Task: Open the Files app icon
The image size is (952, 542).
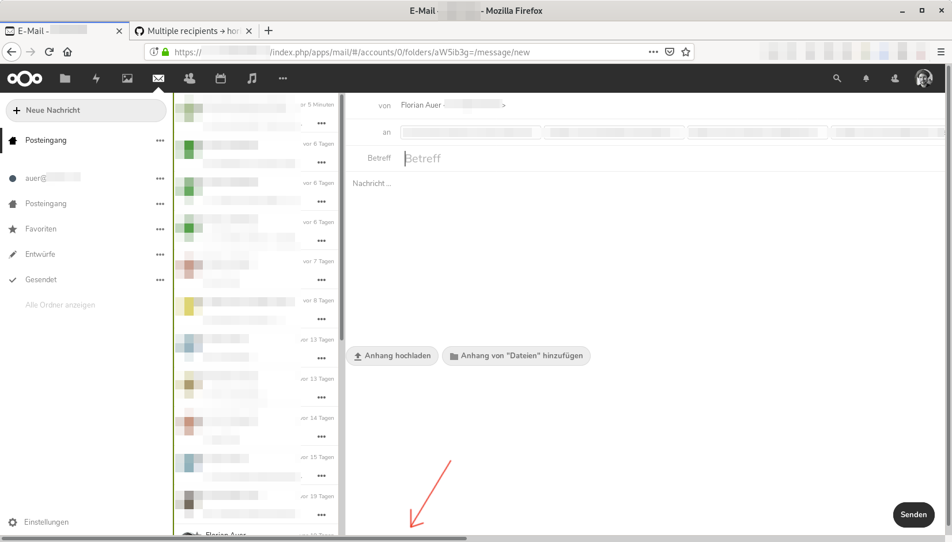Action: coord(65,78)
